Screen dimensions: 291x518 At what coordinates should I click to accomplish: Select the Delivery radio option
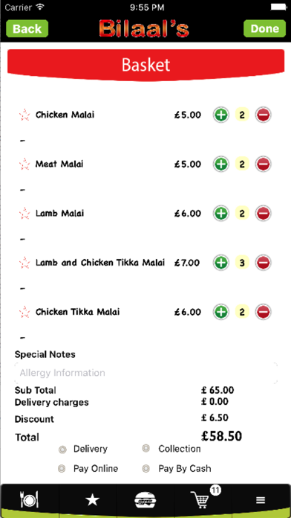click(x=62, y=450)
